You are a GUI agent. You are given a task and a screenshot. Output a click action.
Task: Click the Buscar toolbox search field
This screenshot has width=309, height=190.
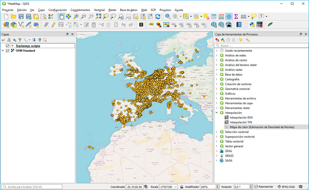pyautogui.click(x=261, y=46)
